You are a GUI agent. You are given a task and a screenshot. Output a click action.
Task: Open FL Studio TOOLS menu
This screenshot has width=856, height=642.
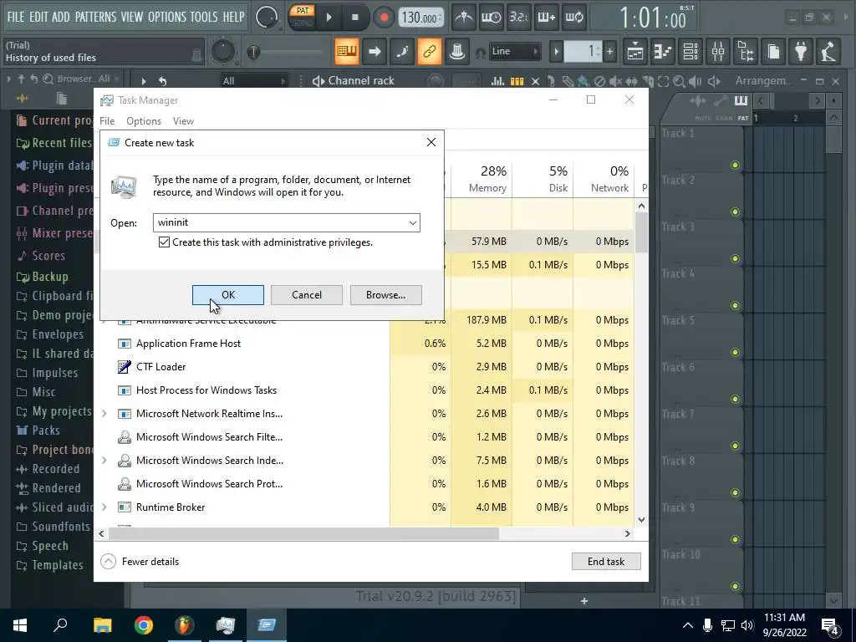point(204,17)
